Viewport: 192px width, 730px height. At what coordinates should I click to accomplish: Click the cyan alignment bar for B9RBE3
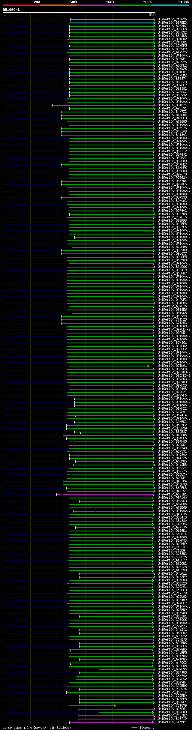click(112, 23)
